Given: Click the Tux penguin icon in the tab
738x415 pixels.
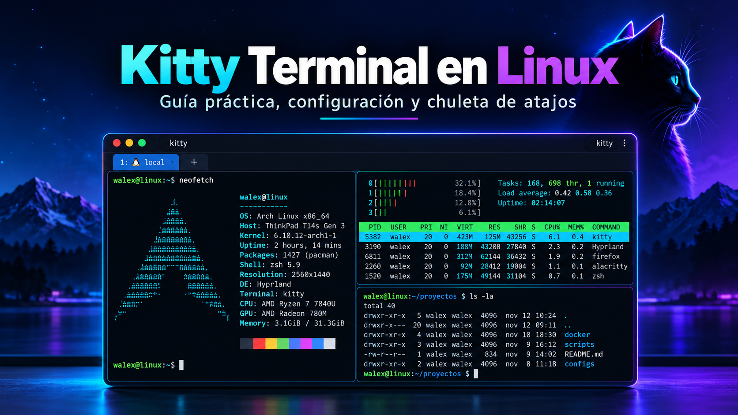Looking at the screenshot, I should click(x=136, y=162).
